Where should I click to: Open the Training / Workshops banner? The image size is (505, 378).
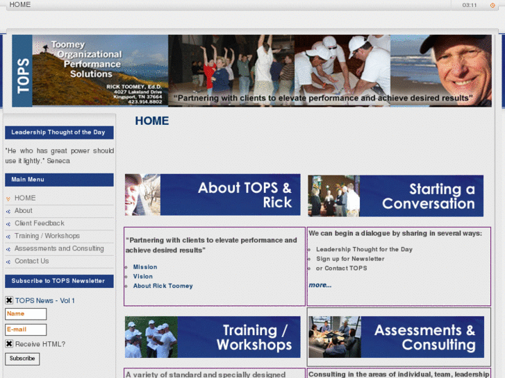point(213,337)
